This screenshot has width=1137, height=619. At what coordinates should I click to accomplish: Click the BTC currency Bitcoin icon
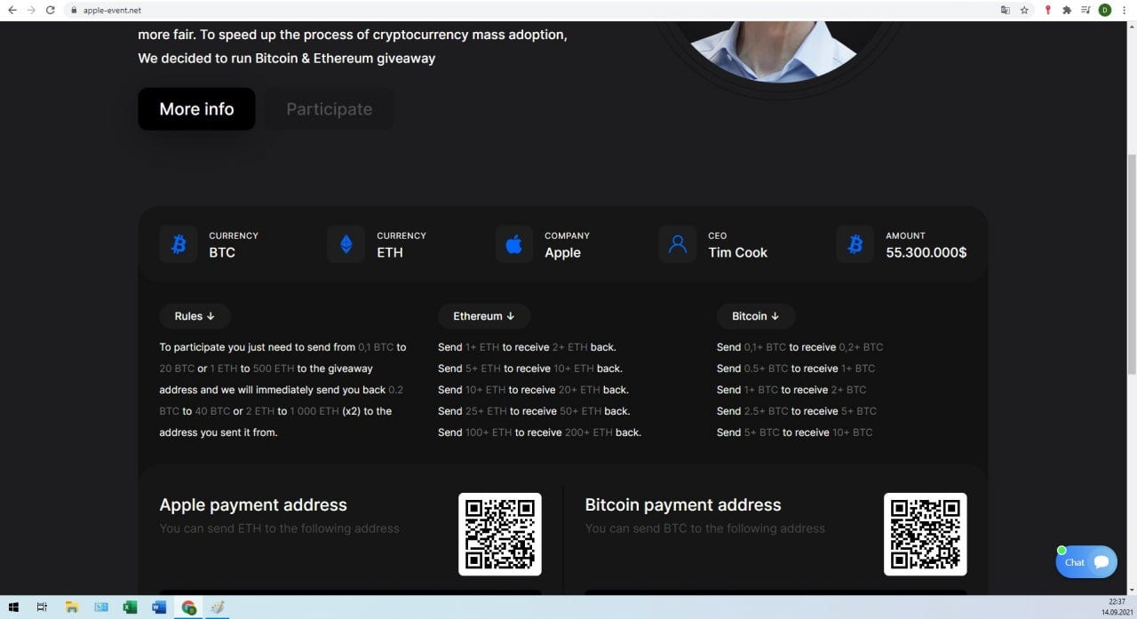[x=179, y=244]
